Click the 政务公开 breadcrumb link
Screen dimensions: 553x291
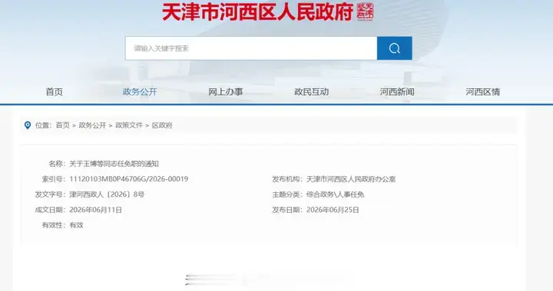click(x=92, y=125)
